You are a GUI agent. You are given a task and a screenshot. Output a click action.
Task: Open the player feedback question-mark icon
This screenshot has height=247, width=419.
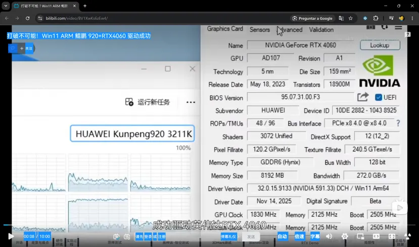[407, 34]
